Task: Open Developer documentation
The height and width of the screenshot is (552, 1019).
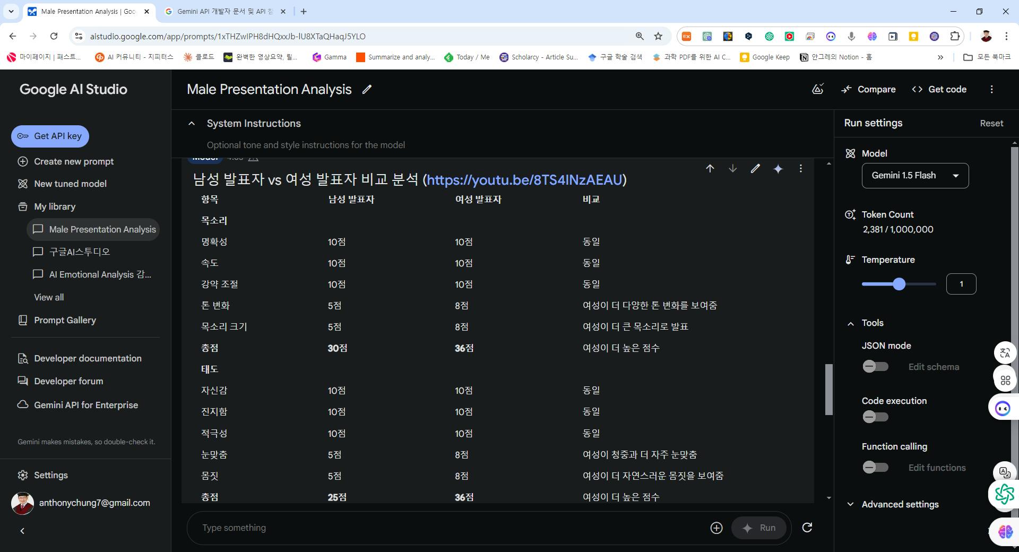Action: (80, 358)
